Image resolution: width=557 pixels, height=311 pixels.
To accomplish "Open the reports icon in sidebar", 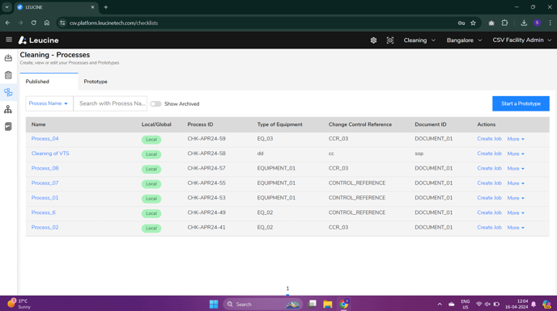I will [x=8, y=127].
